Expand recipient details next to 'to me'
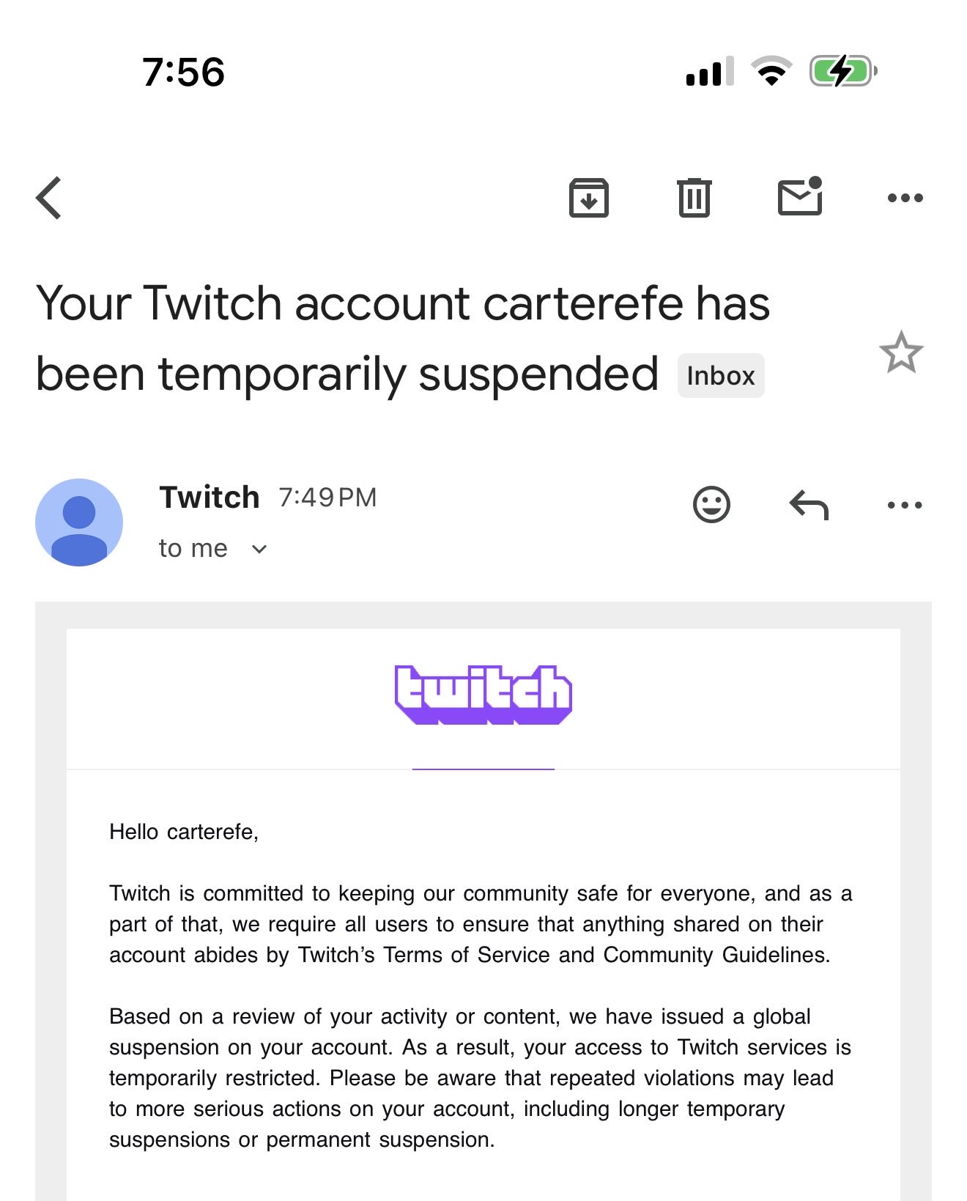The width and height of the screenshot is (967, 1201). [259, 549]
